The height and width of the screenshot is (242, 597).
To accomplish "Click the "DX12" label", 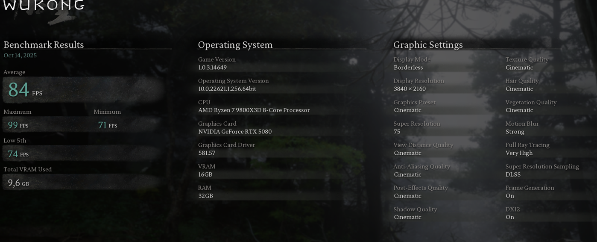I will pyautogui.click(x=512, y=209).
